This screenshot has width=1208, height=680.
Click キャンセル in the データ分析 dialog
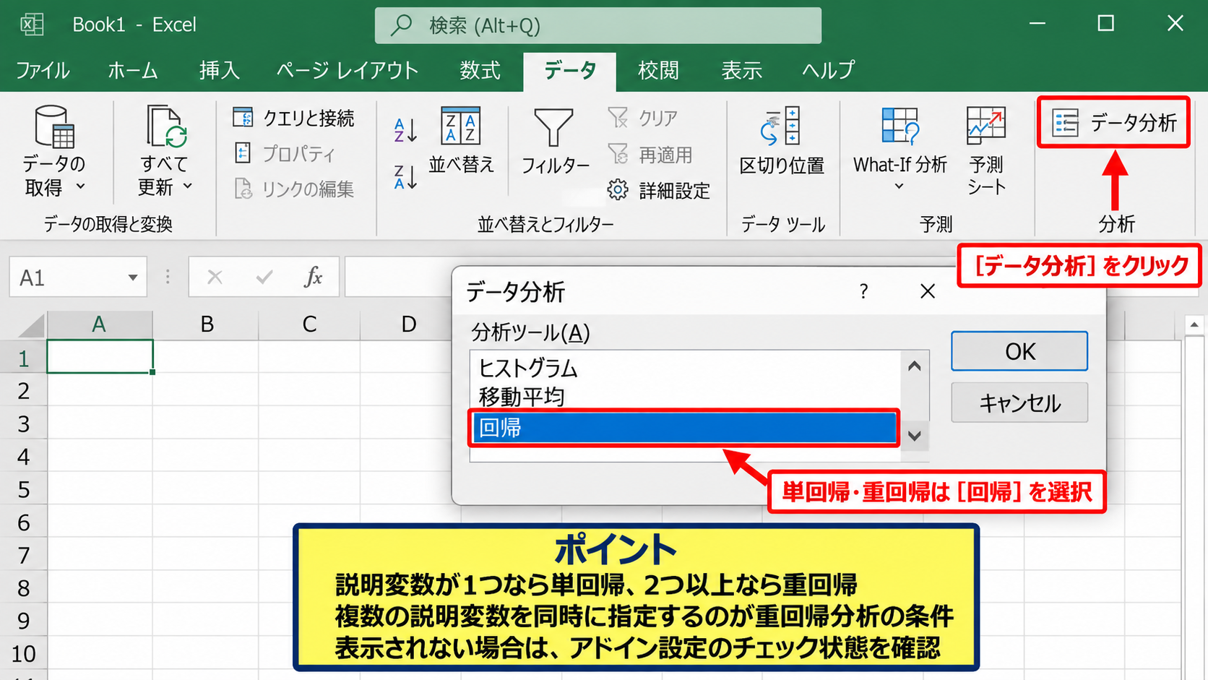[1019, 403]
